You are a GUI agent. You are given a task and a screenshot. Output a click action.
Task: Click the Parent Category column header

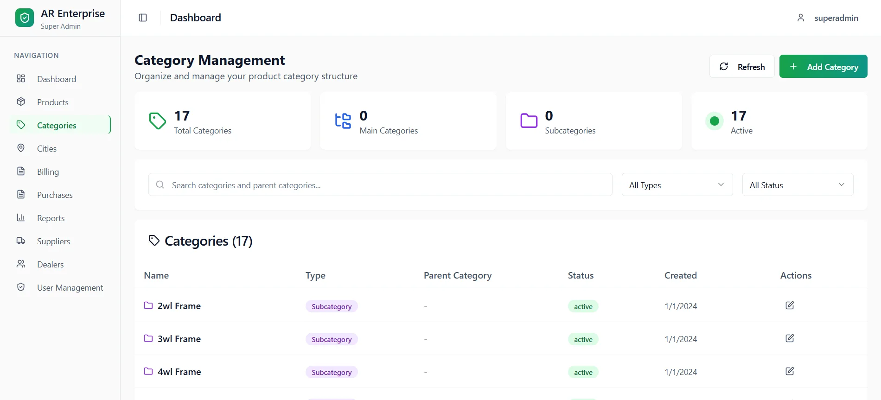point(458,275)
